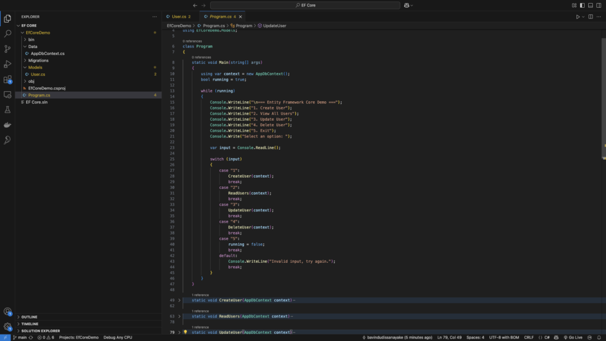Screen dimensions: 606x341
Task: Open the remote window indicator in status bar
Action: click(x=5, y=337)
